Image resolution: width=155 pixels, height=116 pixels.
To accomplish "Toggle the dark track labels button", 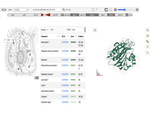I will pos(106,10).
